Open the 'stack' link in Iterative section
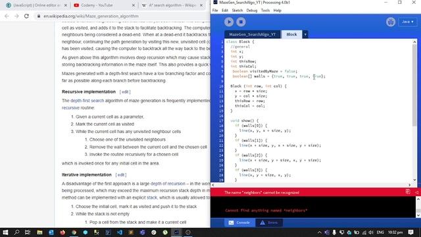The image size is (421, 237). [152, 197]
